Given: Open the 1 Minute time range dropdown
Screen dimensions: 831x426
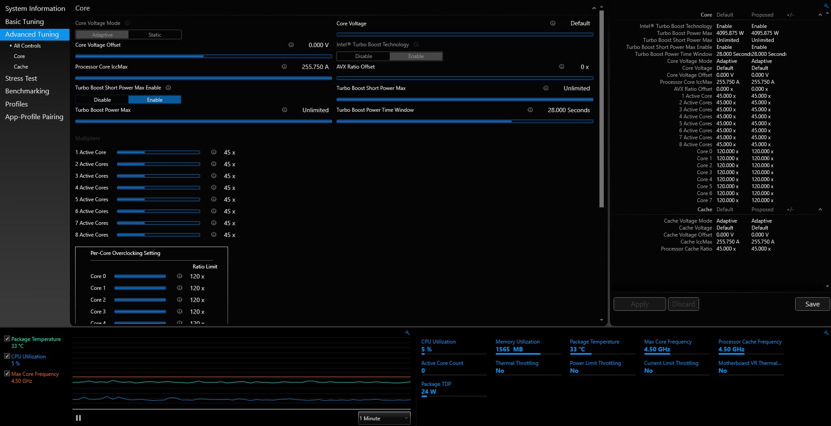Looking at the screenshot, I should pyautogui.click(x=384, y=418).
